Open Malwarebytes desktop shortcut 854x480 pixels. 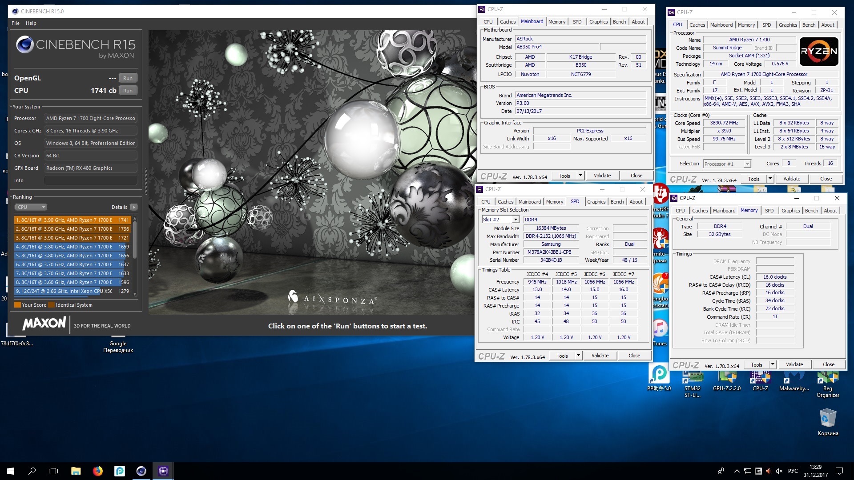(x=794, y=380)
